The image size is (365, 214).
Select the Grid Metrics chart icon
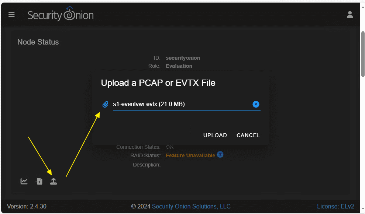tap(24, 181)
